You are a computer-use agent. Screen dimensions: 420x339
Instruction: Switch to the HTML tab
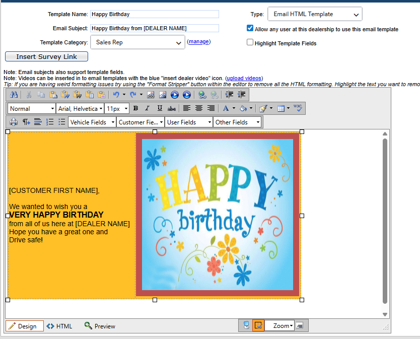click(59, 326)
